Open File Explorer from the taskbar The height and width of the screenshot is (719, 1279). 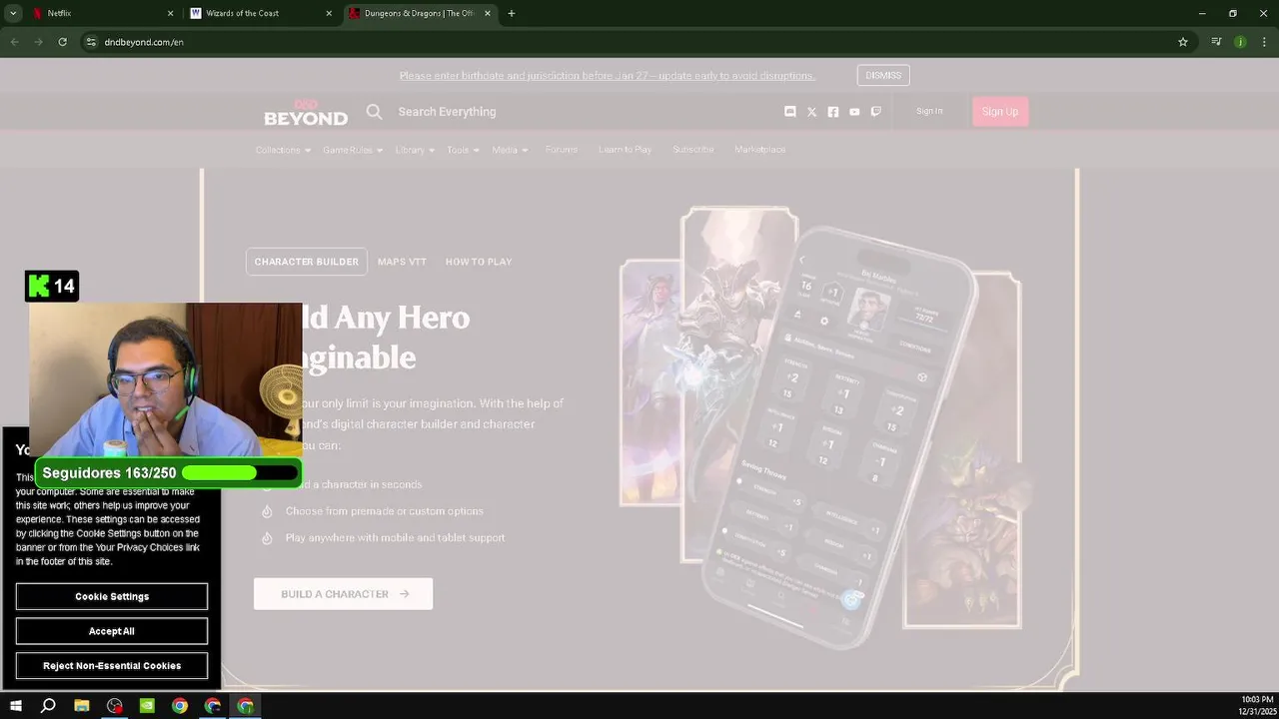(82, 706)
